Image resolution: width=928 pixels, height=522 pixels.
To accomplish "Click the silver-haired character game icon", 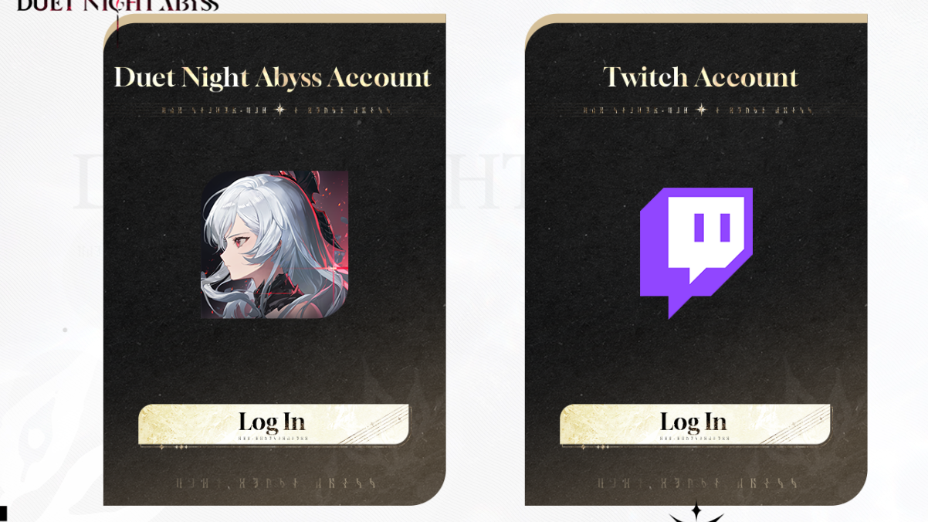I will click(274, 244).
